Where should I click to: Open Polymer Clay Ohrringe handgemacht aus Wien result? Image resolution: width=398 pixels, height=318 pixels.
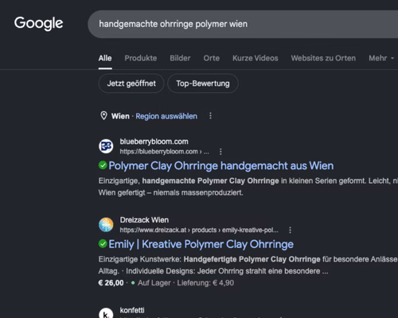point(221,165)
